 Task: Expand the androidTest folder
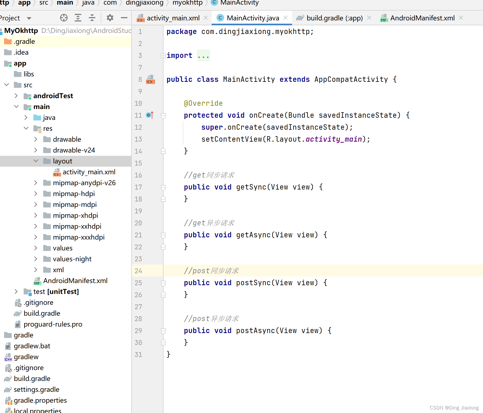pos(16,96)
